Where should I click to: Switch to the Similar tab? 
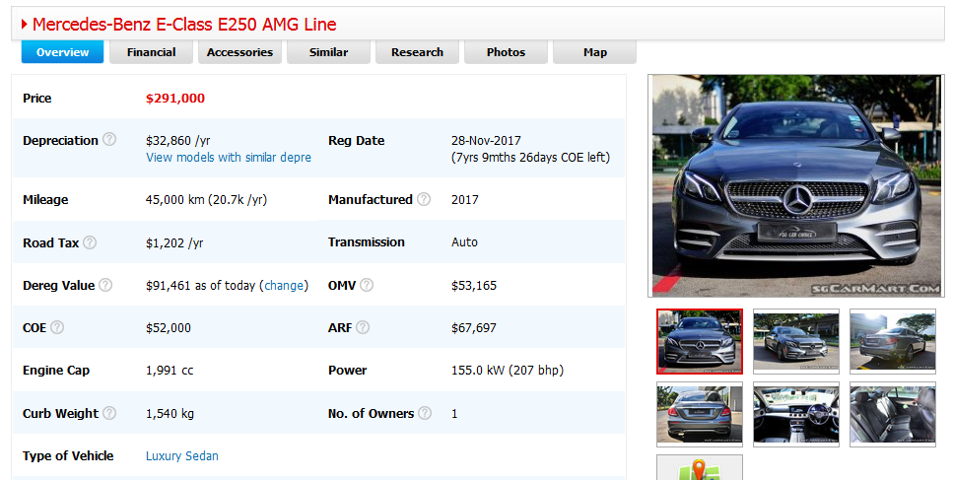(x=329, y=52)
